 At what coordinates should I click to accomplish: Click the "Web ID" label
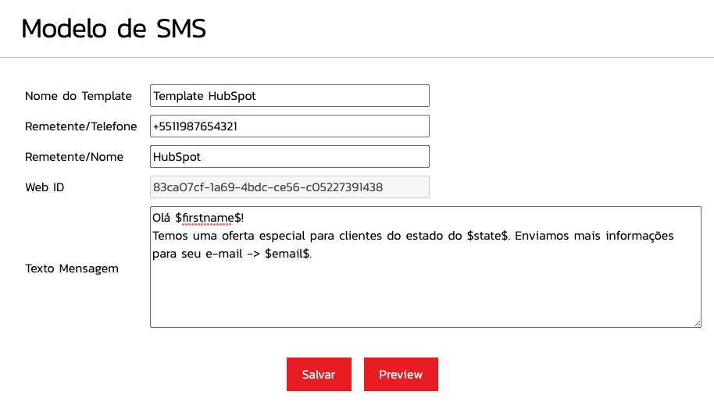[x=45, y=187]
